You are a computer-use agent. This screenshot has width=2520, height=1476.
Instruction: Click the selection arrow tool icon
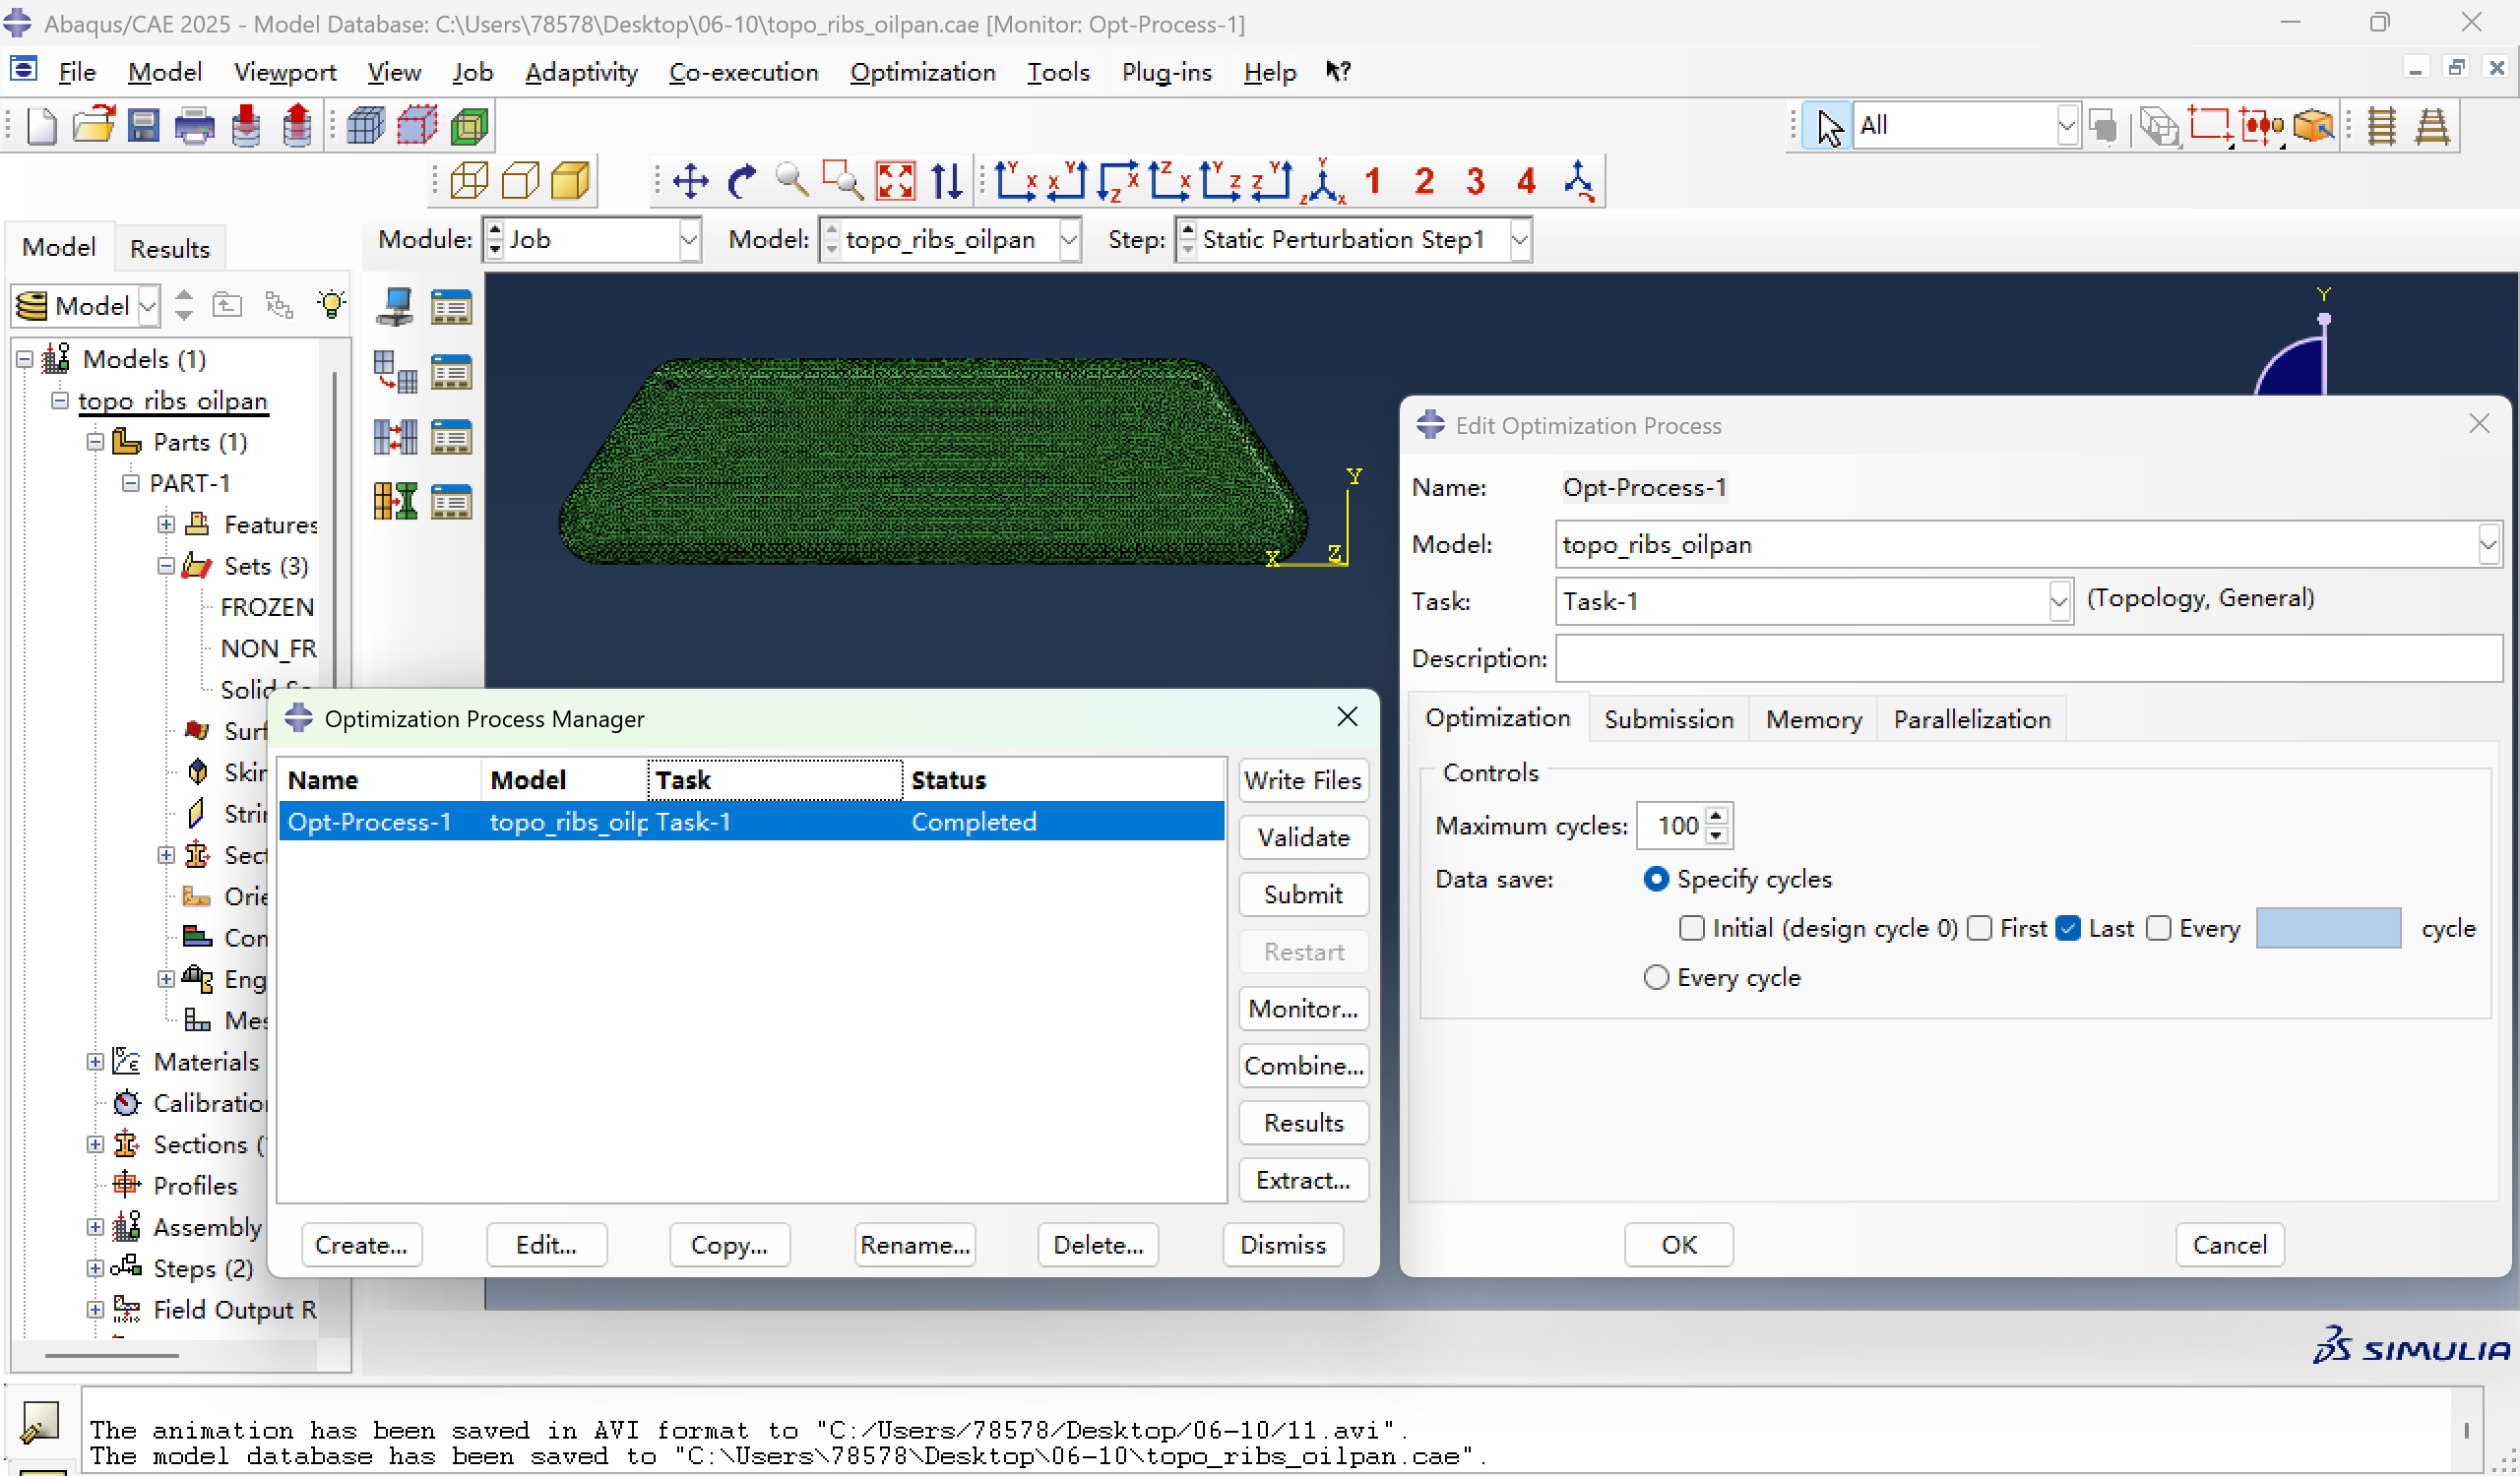pos(1829,127)
